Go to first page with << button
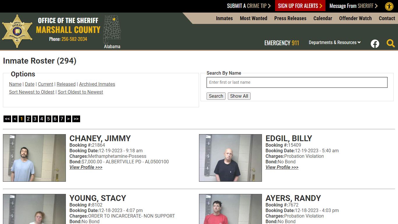 pyautogui.click(x=7, y=119)
